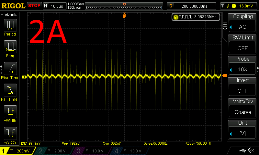Click the RIGOL logo

[13, 6]
